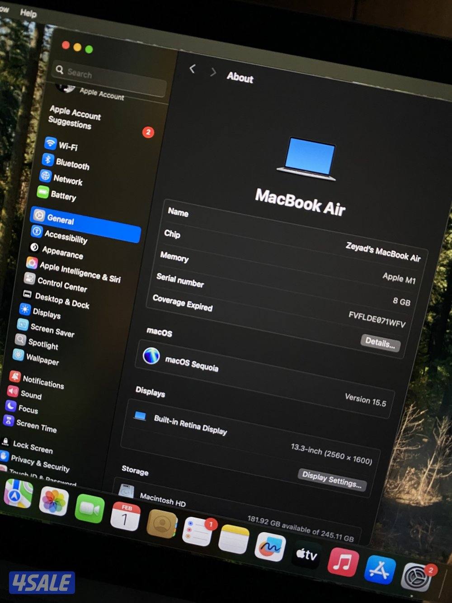Click the Help menu
The height and width of the screenshot is (603, 452).
click(28, 13)
